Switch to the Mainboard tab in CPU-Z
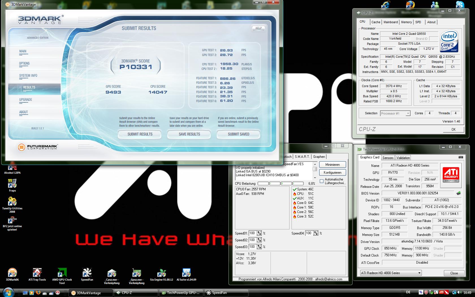 390,22
